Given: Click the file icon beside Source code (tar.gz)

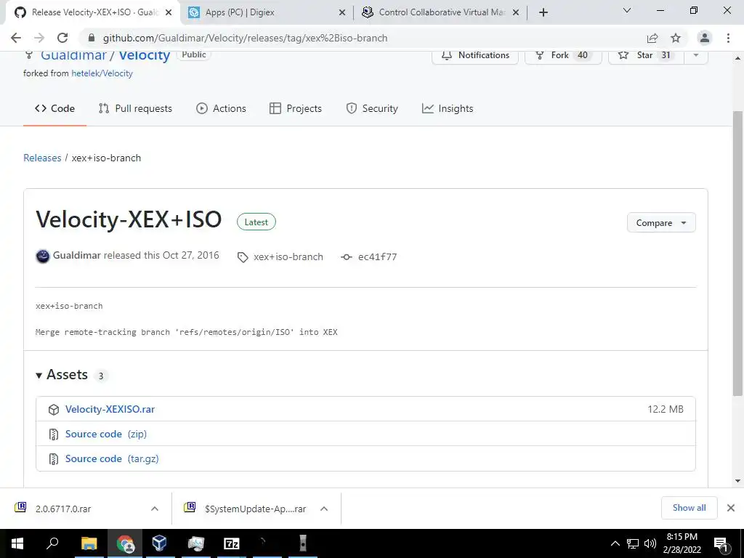Looking at the screenshot, I should point(54,459).
